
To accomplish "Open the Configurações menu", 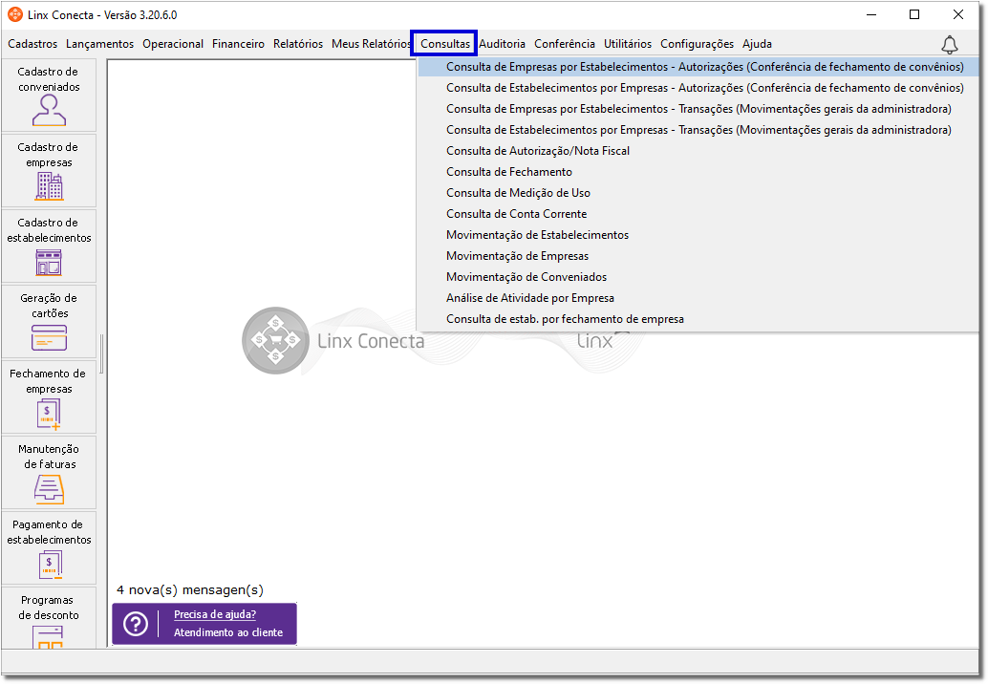I will (x=697, y=44).
